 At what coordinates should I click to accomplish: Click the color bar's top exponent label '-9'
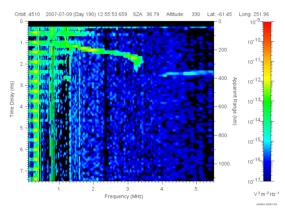[258, 20]
